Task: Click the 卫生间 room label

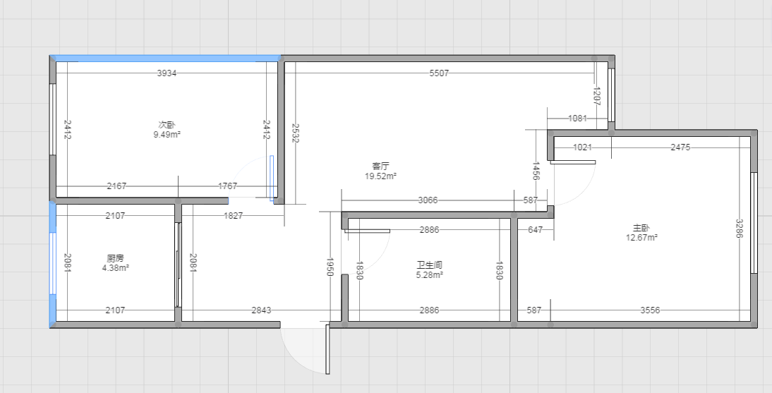Action: [x=430, y=265]
